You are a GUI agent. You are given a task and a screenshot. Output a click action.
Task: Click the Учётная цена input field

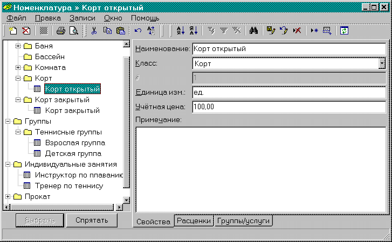point(289,107)
